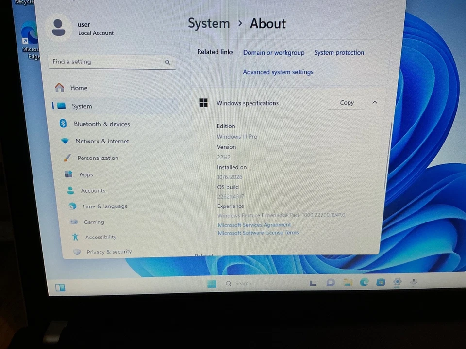Open Bluetooth & devices settings

(101, 124)
